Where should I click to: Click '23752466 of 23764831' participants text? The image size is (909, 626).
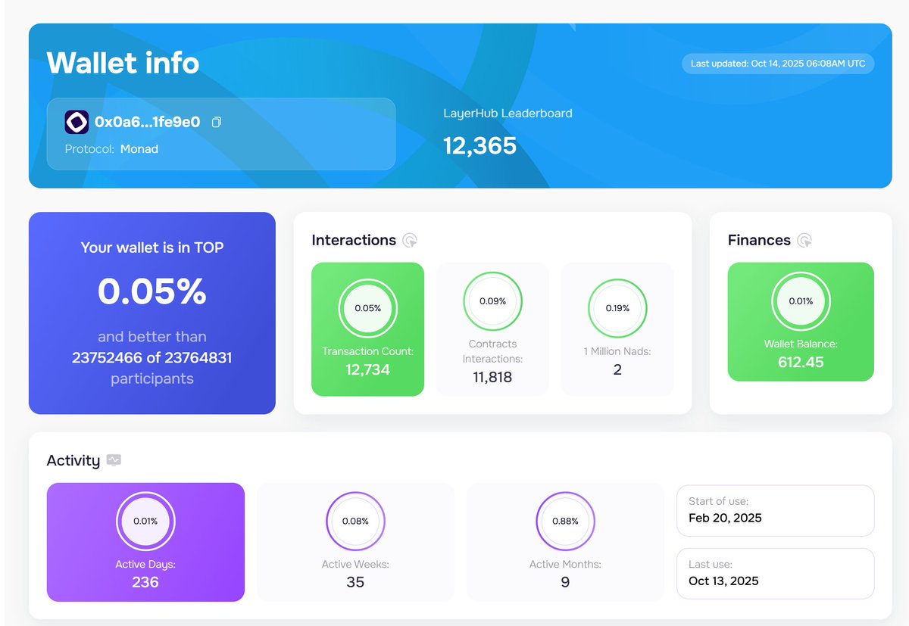click(x=152, y=357)
